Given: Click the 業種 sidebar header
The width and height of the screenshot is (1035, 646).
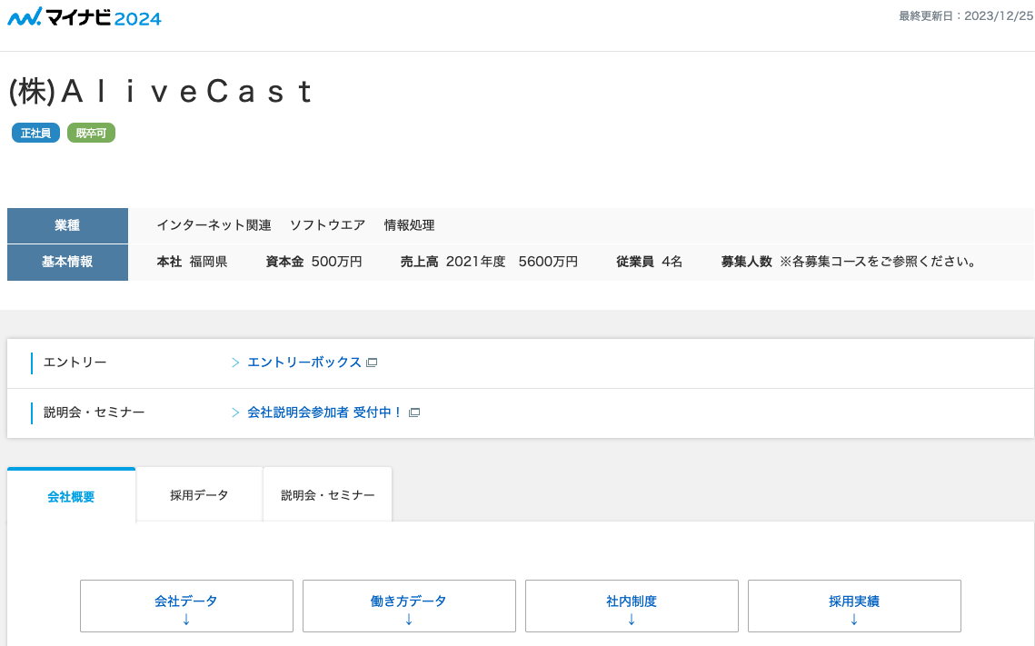Looking at the screenshot, I should [67, 225].
